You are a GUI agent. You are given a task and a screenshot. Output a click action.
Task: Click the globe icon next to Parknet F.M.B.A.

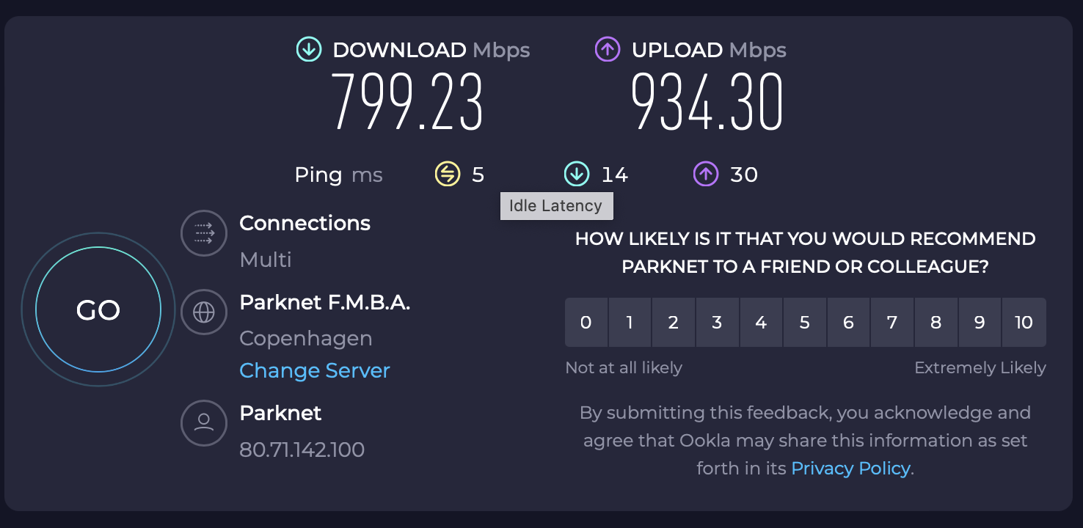coord(203,312)
